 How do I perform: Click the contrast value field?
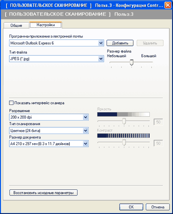[158, 143]
